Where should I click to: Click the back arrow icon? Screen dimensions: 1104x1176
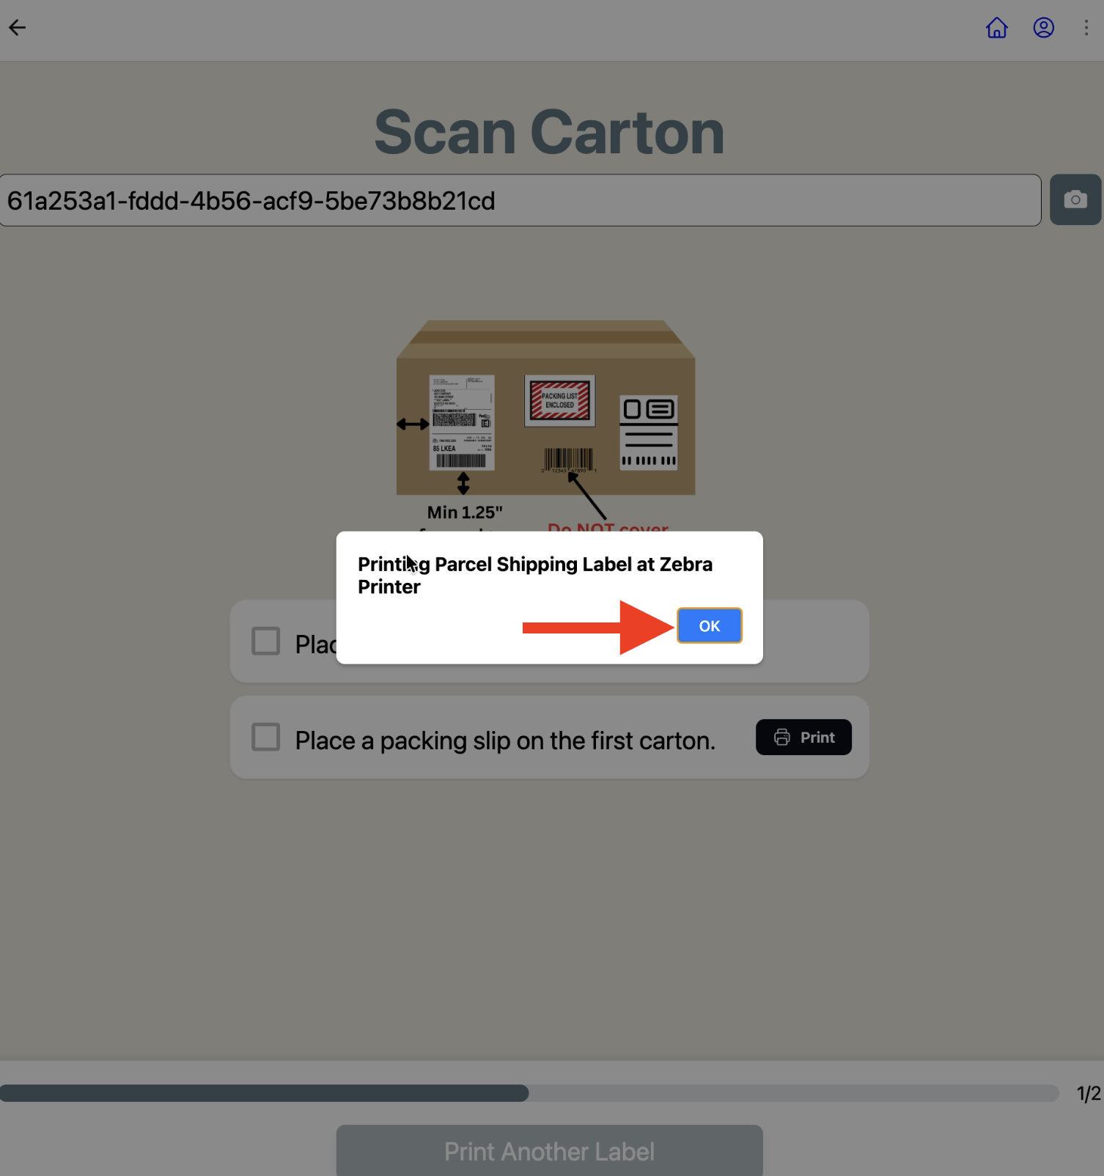coord(18,28)
